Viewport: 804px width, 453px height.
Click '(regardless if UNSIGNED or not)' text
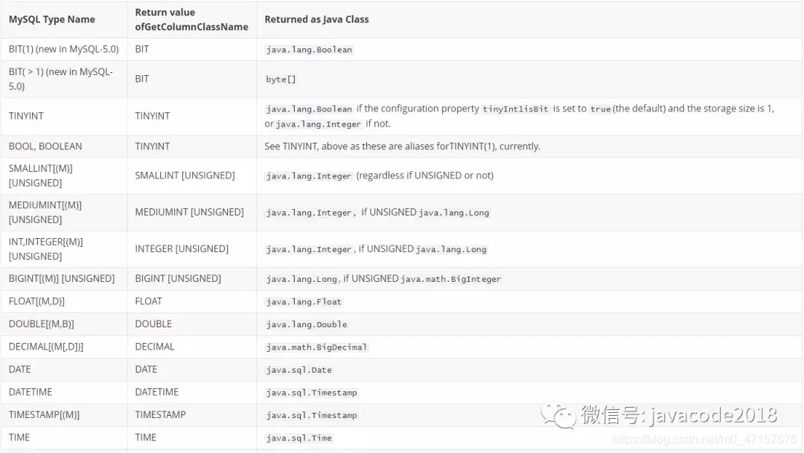[425, 176]
